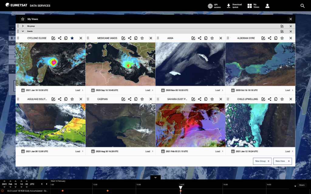The height and width of the screenshot is (194, 311).
Task: Duplicate the A68A view
Action: (x=206, y=38)
